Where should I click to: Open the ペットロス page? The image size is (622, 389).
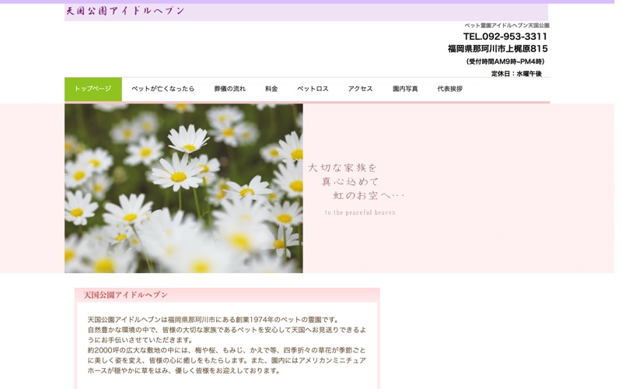(x=313, y=89)
